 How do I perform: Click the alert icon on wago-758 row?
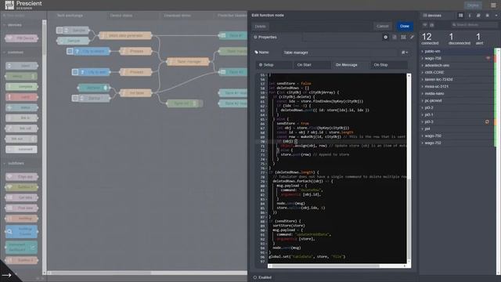click(488, 58)
